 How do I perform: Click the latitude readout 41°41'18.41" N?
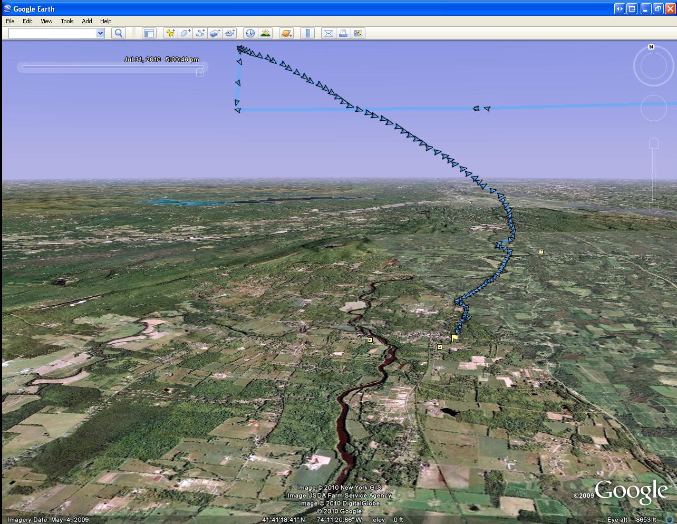pos(283,520)
